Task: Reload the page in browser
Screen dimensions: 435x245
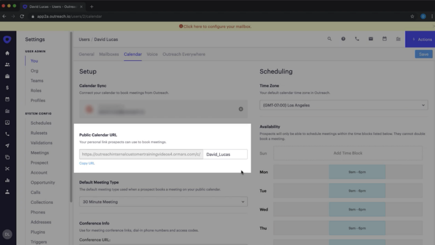Action: 22,17
